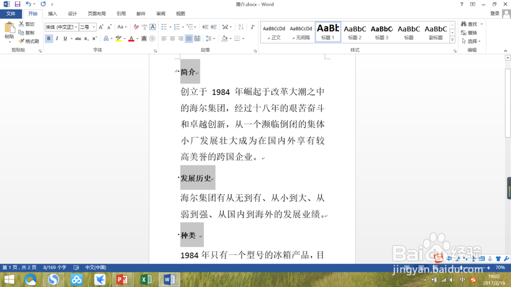
Task: Align paragraph text to the right
Action: point(180,38)
